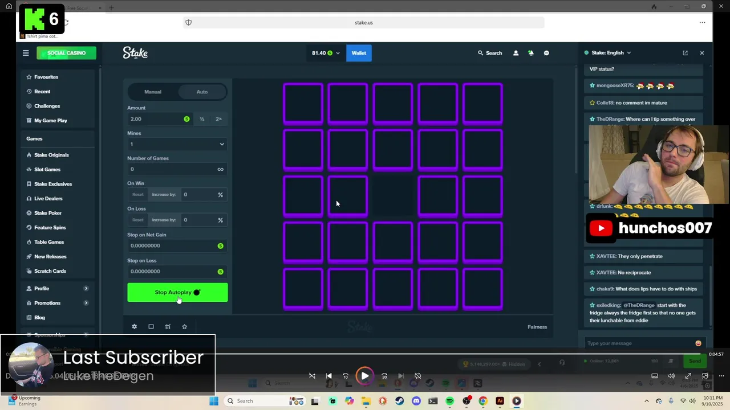Image resolution: width=730 pixels, height=410 pixels.
Task: Click the Stop on Loss field
Action: click(177, 271)
